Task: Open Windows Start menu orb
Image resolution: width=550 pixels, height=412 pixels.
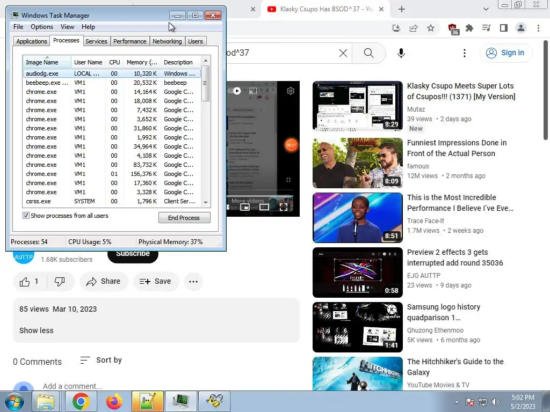Action: pyautogui.click(x=15, y=401)
